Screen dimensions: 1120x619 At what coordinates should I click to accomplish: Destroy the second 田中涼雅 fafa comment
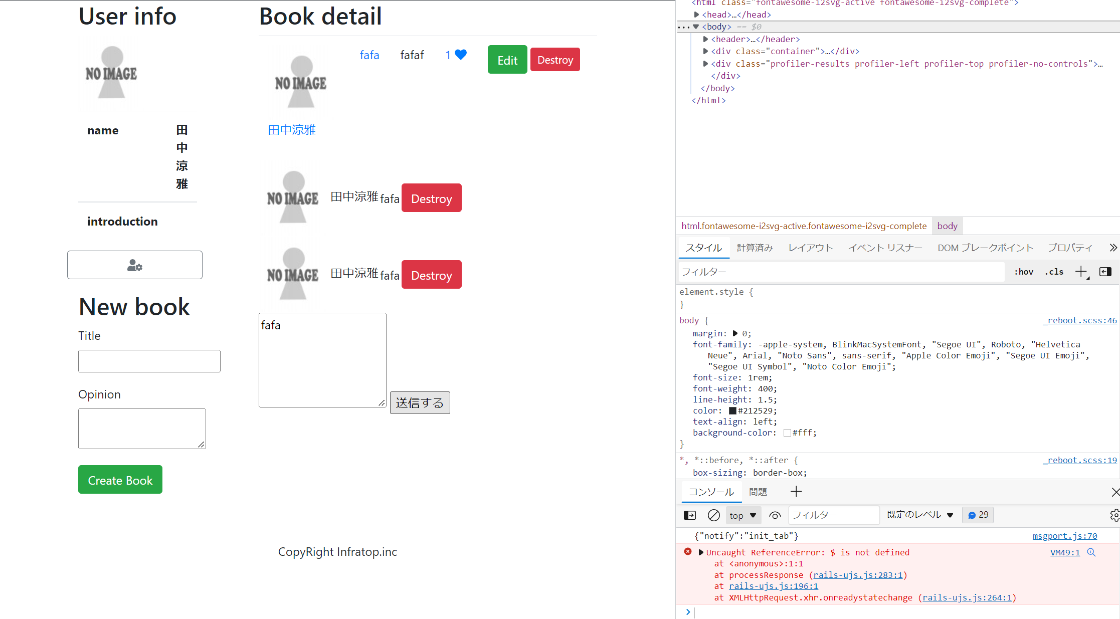[x=432, y=275]
